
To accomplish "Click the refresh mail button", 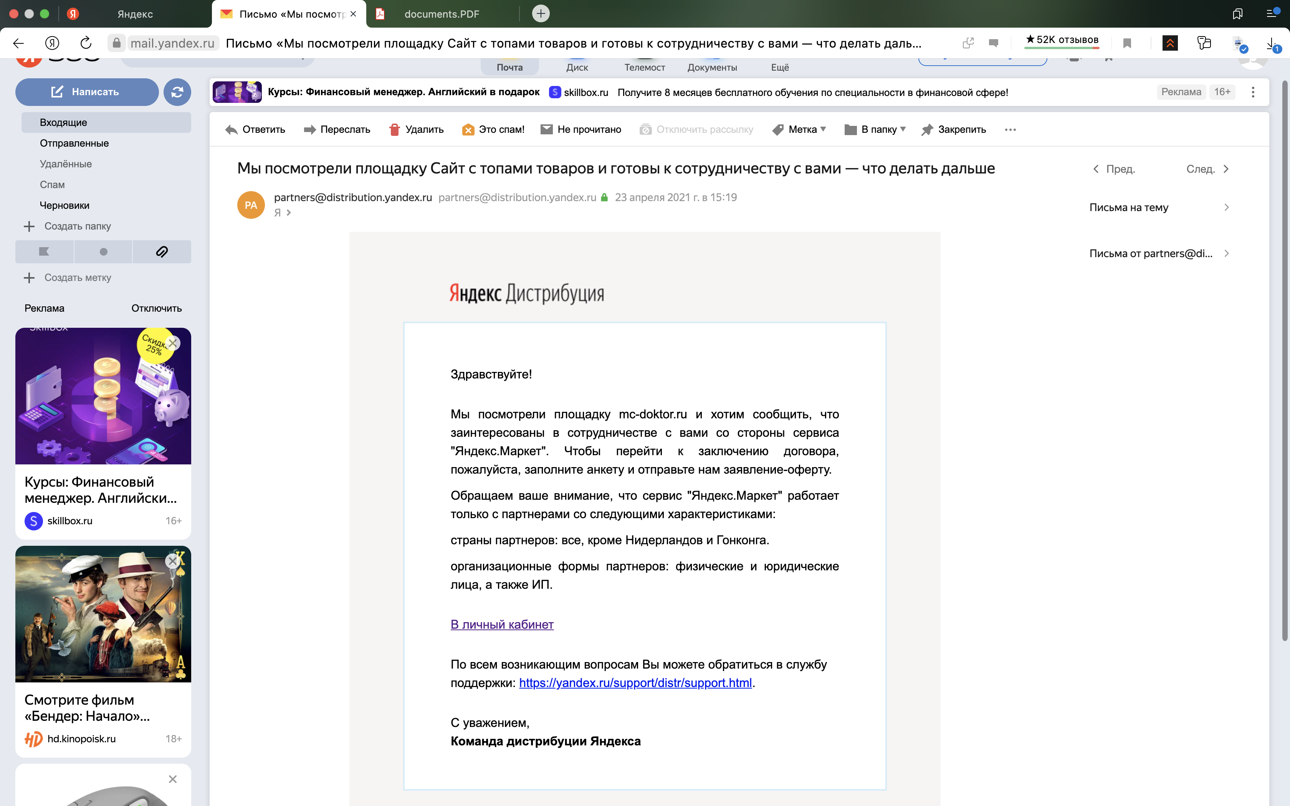I will tap(177, 92).
